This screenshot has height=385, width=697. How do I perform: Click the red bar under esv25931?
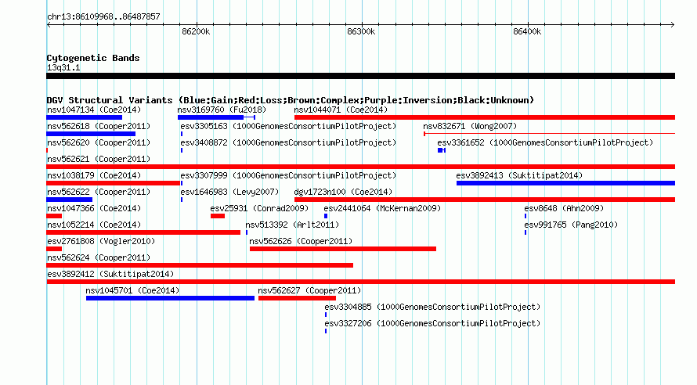click(218, 216)
